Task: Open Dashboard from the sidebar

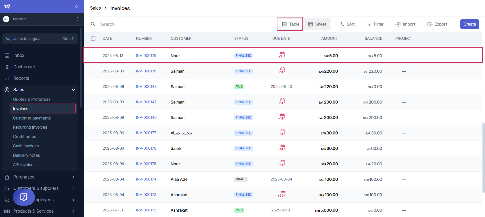Action: point(24,67)
